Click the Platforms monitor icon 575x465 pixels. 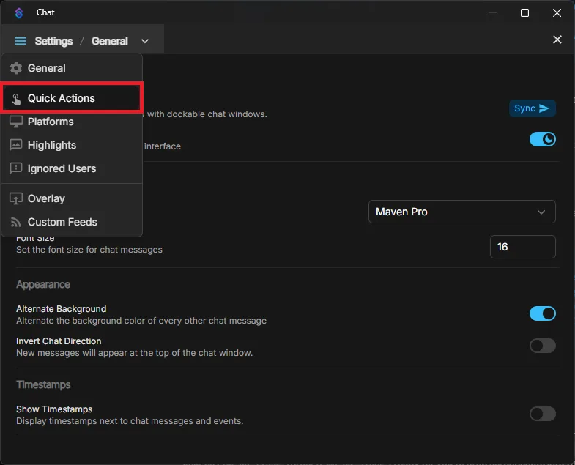(x=16, y=122)
